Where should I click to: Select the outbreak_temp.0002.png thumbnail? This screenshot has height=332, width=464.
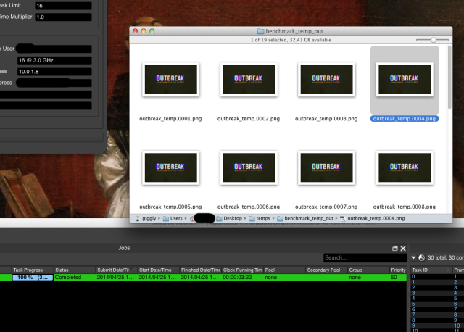coord(249,79)
